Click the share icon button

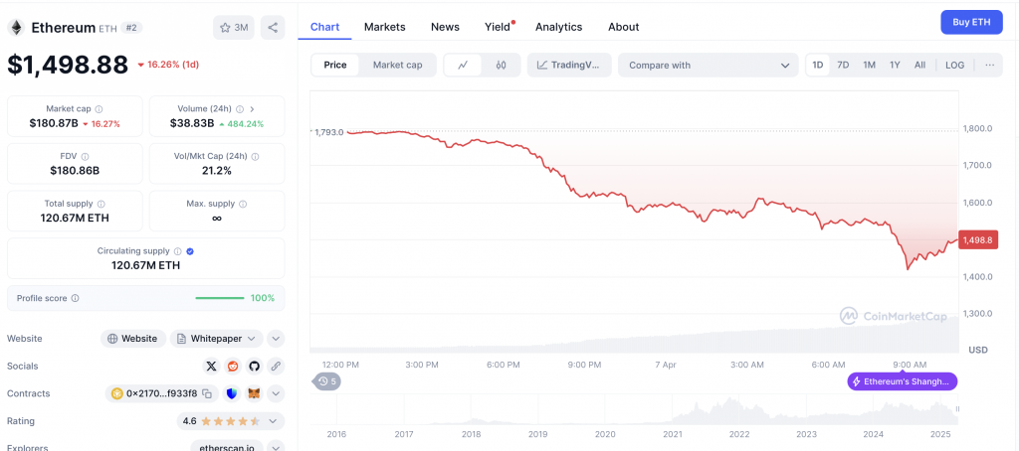273,27
